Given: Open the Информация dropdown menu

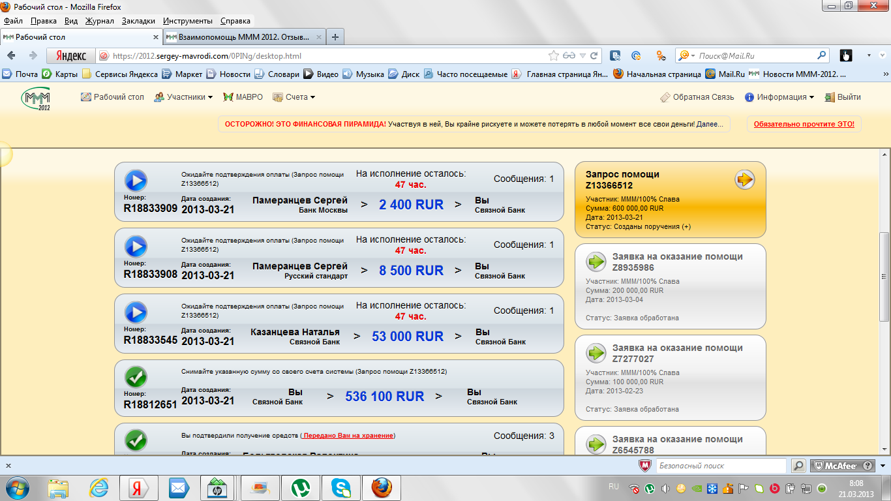Looking at the screenshot, I should point(779,97).
